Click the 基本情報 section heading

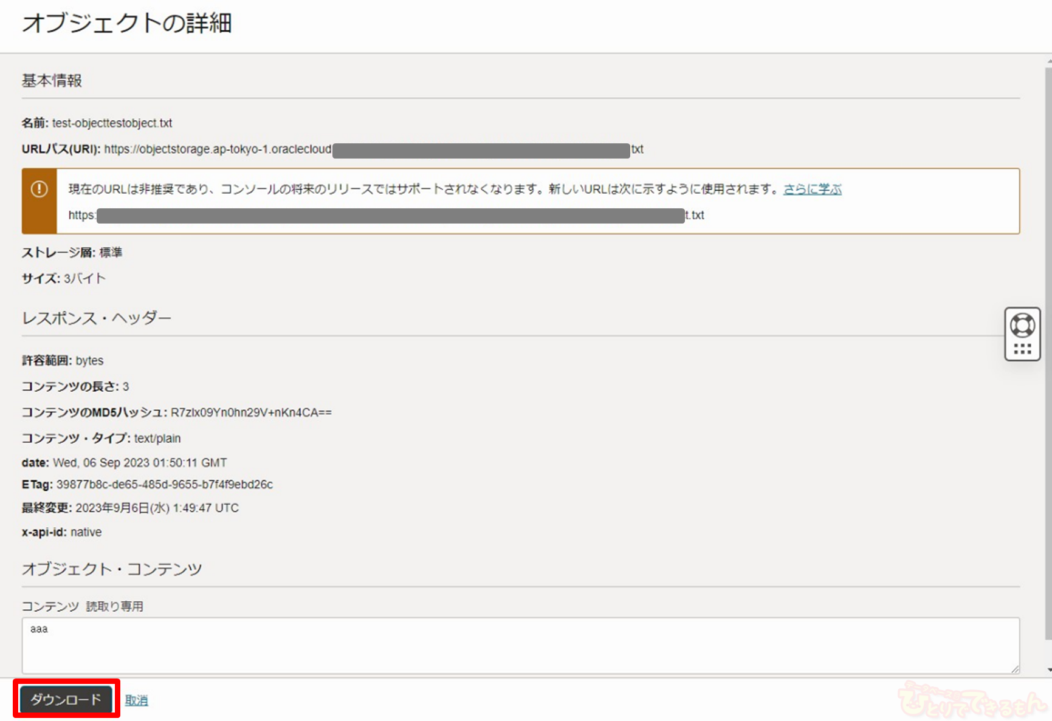click(x=52, y=81)
